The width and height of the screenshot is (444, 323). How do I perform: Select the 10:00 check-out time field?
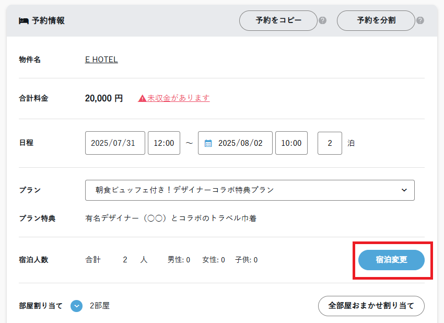pos(291,143)
